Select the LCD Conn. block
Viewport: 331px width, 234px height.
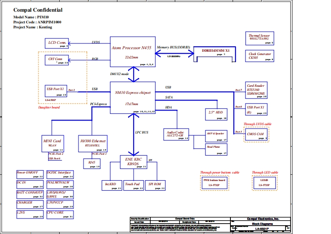pos(57,43)
